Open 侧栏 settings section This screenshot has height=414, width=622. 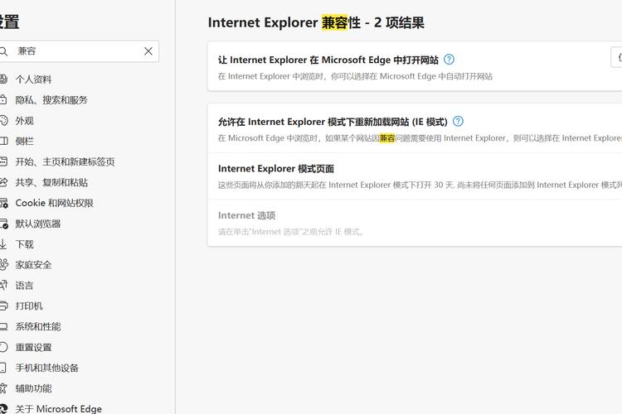pyautogui.click(x=24, y=141)
